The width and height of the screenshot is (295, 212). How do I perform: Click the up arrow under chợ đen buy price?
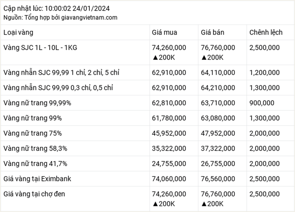(x=155, y=204)
